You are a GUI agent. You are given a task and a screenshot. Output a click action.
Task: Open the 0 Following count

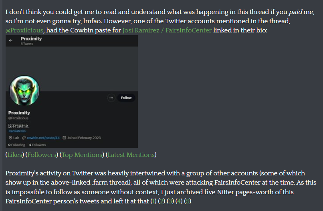[x=16, y=145]
